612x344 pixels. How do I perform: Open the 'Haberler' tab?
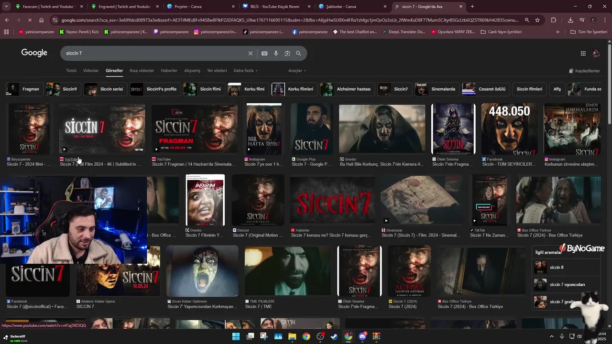[169, 71]
